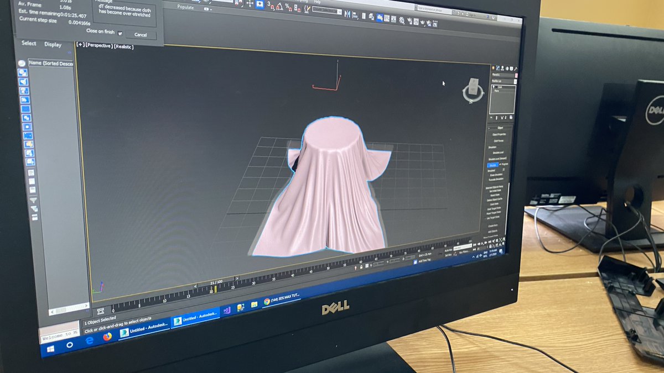Image resolution: width=664 pixels, height=373 pixels.
Task: Click the Pin Stack icon below modifier stack
Action: 491,117
